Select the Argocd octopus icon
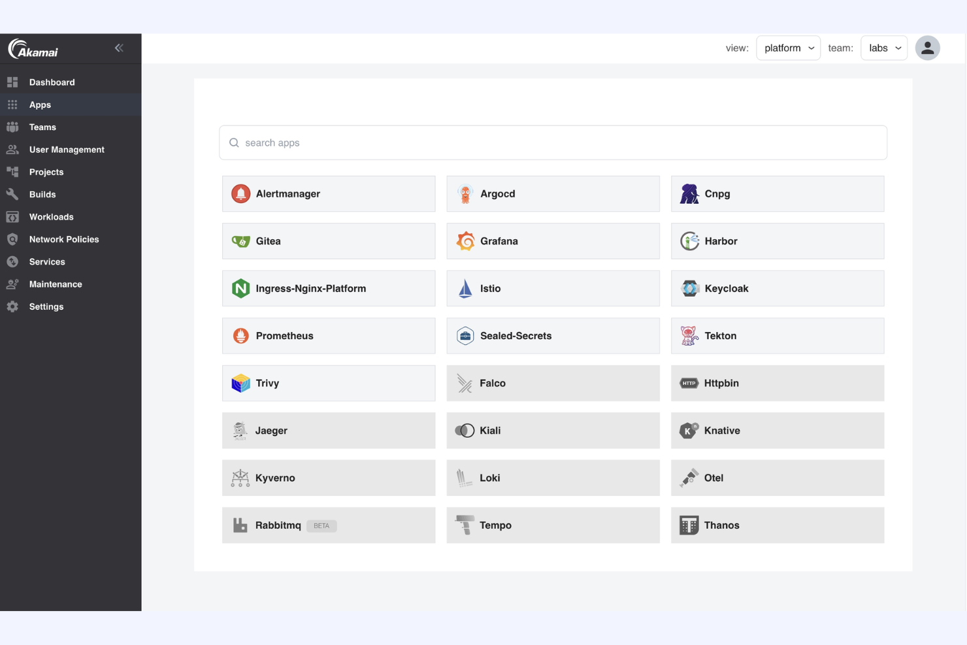Viewport: 967px width, 645px height. [465, 193]
